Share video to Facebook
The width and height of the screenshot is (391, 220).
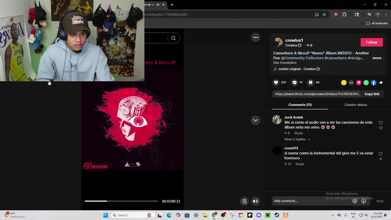pyautogui.click(x=373, y=82)
